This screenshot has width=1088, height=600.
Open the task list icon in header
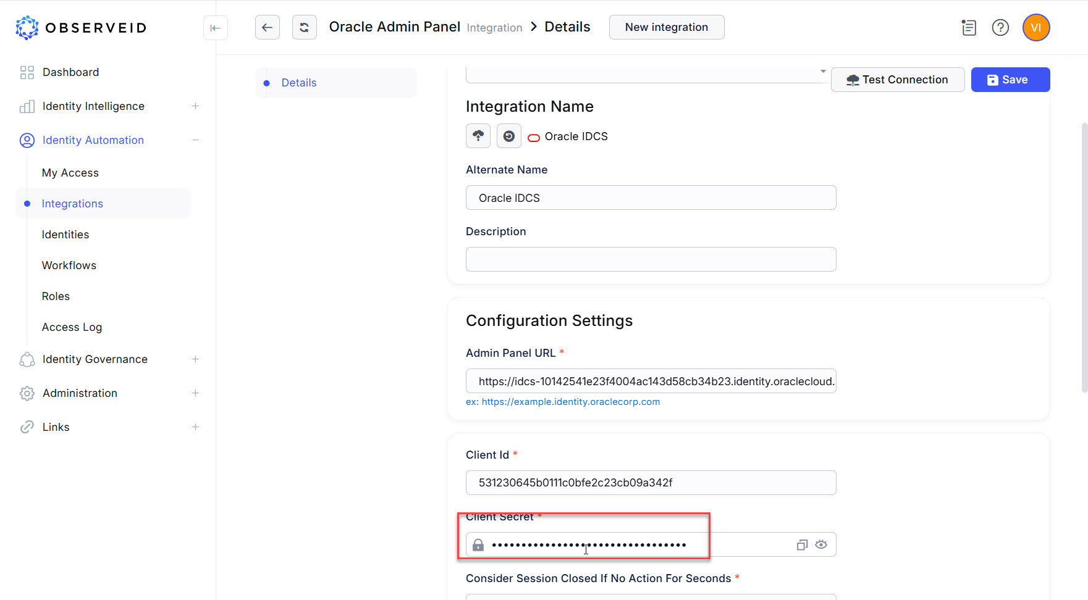[968, 28]
